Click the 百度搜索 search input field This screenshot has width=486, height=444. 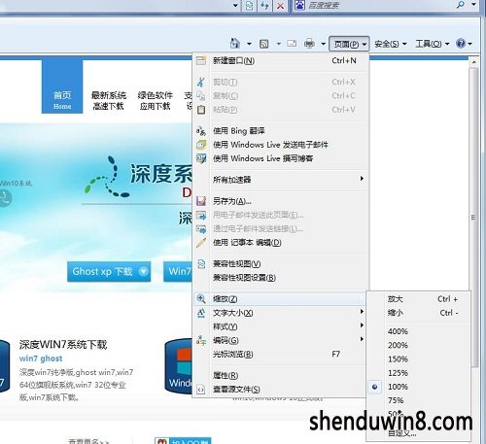tap(379, 6)
